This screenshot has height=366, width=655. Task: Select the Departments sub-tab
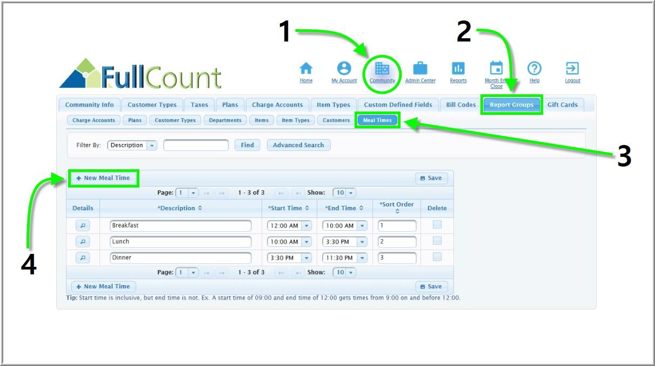225,120
